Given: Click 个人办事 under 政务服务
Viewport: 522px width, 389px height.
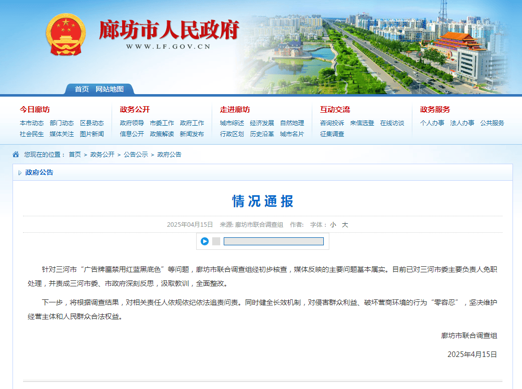Looking at the screenshot, I should click(432, 123).
